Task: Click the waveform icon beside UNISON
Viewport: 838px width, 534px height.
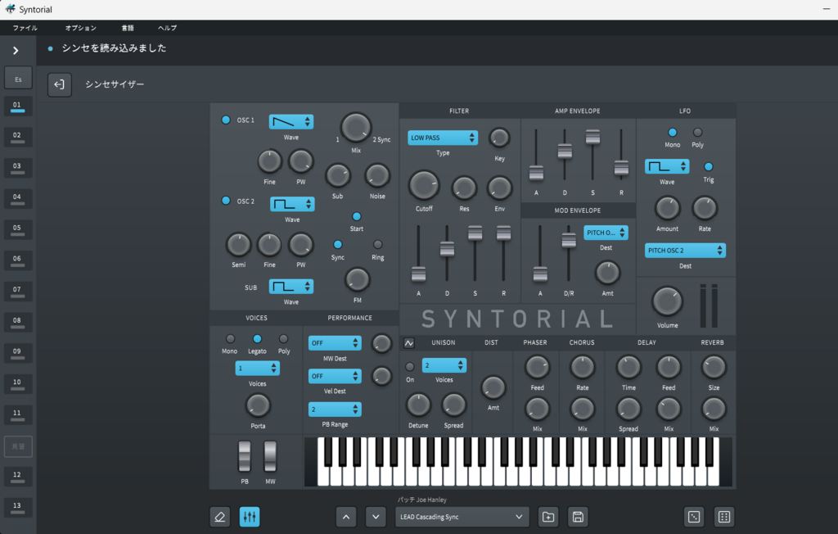Action: (x=409, y=343)
